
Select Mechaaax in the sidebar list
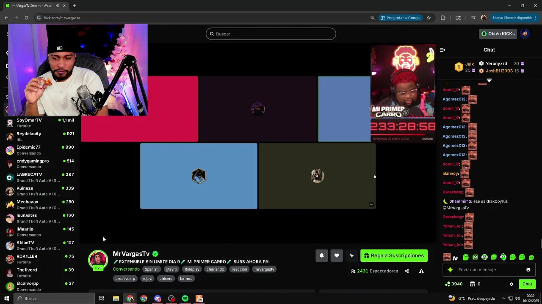point(40,204)
